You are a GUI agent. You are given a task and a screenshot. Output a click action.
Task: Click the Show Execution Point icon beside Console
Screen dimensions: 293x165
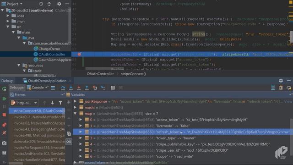pyautogui.click(x=53, y=88)
